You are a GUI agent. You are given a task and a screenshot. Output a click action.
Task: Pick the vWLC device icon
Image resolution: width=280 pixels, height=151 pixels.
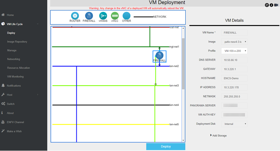[x=115, y=16]
